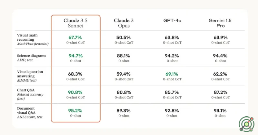Click the green 94.7% AI2D score
Screen dimensions: 258x135
point(75,56)
